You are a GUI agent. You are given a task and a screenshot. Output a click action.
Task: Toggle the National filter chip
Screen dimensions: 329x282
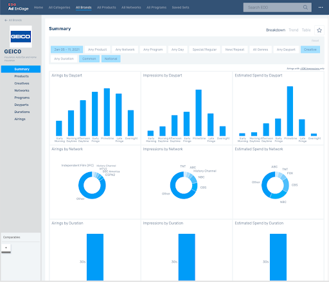pyautogui.click(x=111, y=58)
